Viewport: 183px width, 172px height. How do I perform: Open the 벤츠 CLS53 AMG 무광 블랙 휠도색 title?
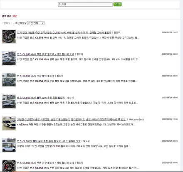click(x=36, y=76)
